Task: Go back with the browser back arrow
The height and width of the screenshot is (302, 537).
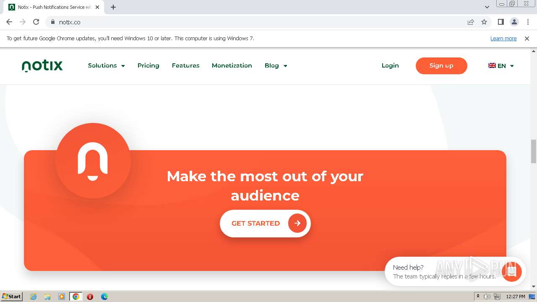Action: 9,22
